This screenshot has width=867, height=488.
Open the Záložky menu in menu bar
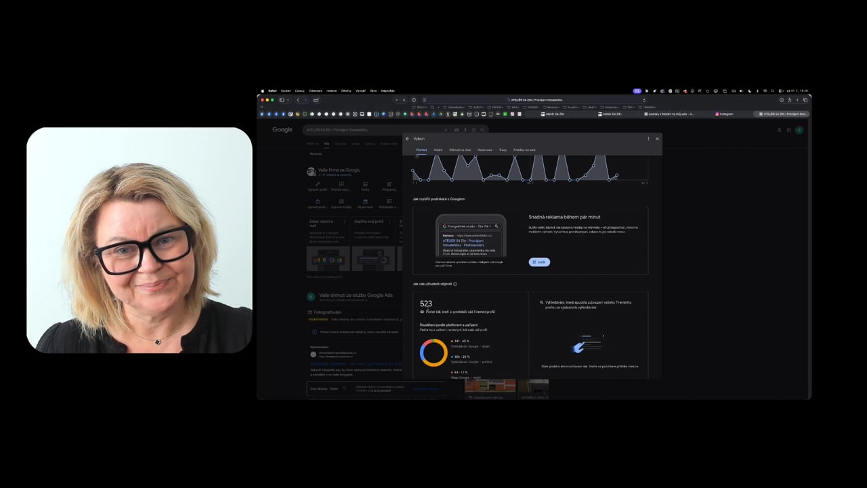point(346,91)
